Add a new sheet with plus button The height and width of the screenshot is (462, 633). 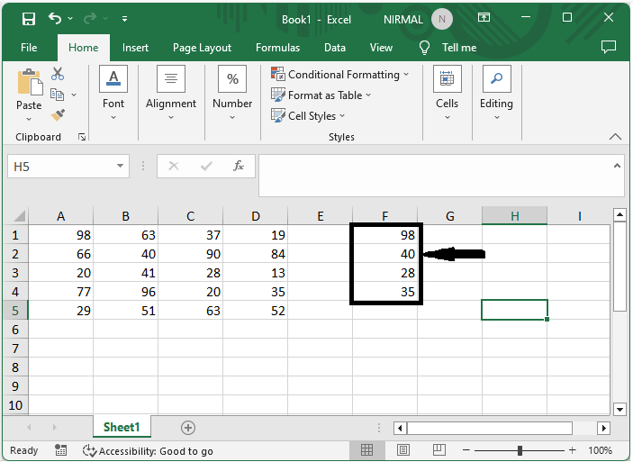coord(188,428)
